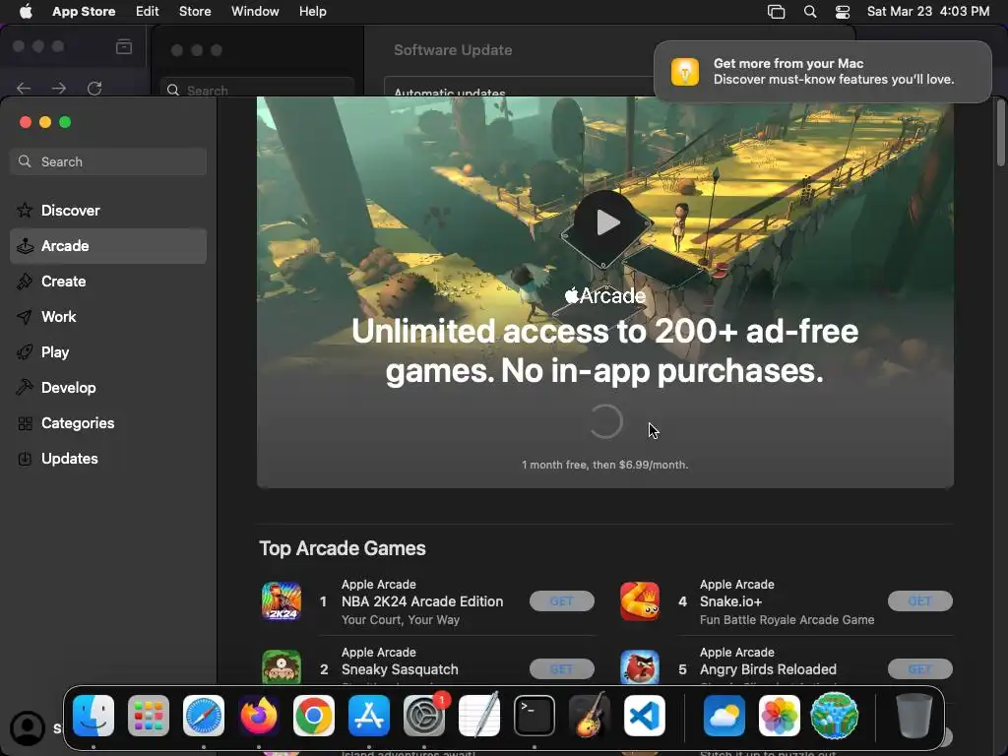This screenshot has width=1008, height=756.
Task: Open Photos from the Dock
Action: tap(780, 716)
